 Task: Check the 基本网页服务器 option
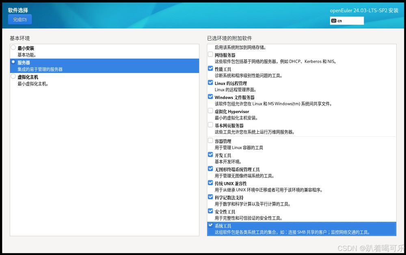coord(210,125)
